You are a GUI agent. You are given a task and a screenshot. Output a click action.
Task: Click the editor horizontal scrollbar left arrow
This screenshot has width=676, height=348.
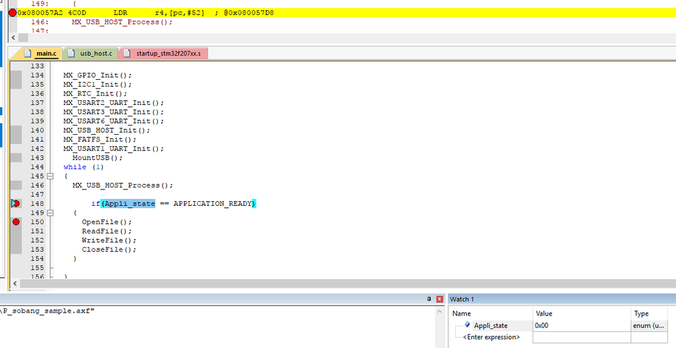(14, 284)
